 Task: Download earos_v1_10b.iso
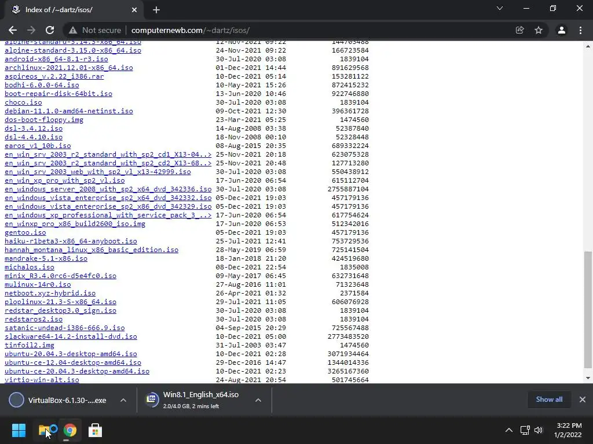(x=38, y=146)
